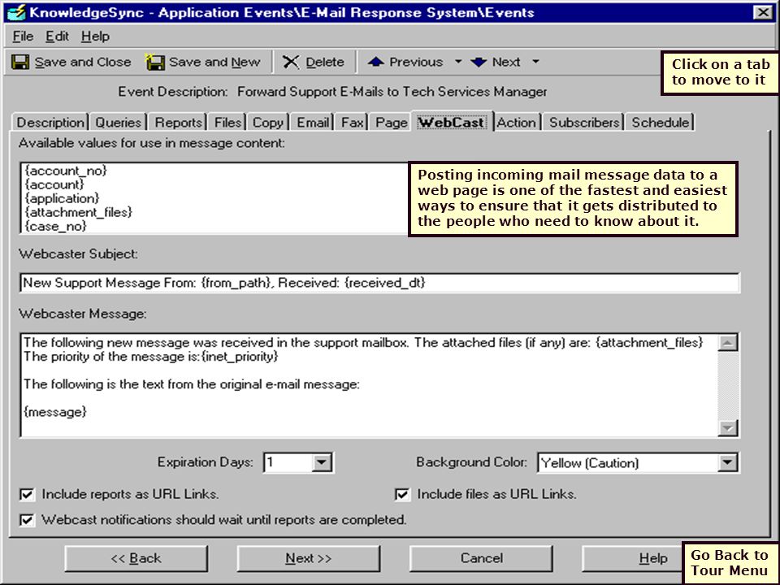
Task: Switch to the Files tab
Action: pos(227,123)
